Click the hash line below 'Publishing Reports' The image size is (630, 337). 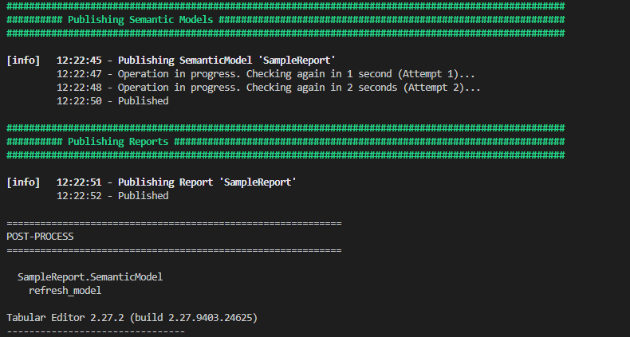(x=285, y=155)
